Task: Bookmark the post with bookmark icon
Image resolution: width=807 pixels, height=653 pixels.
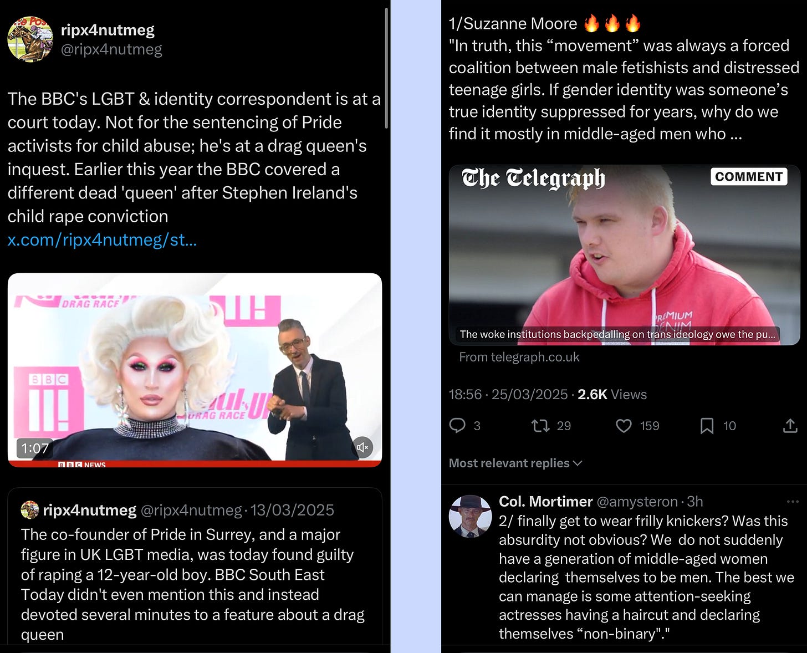Action: click(x=707, y=426)
